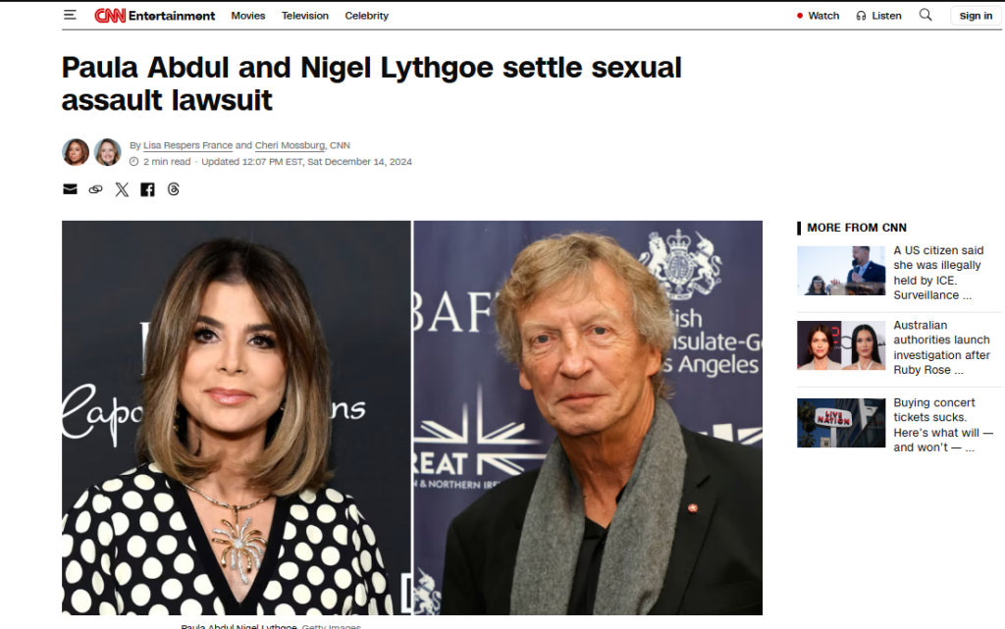Open the Watch live link
Image resolution: width=1005 pixels, height=629 pixels.
[x=818, y=16]
